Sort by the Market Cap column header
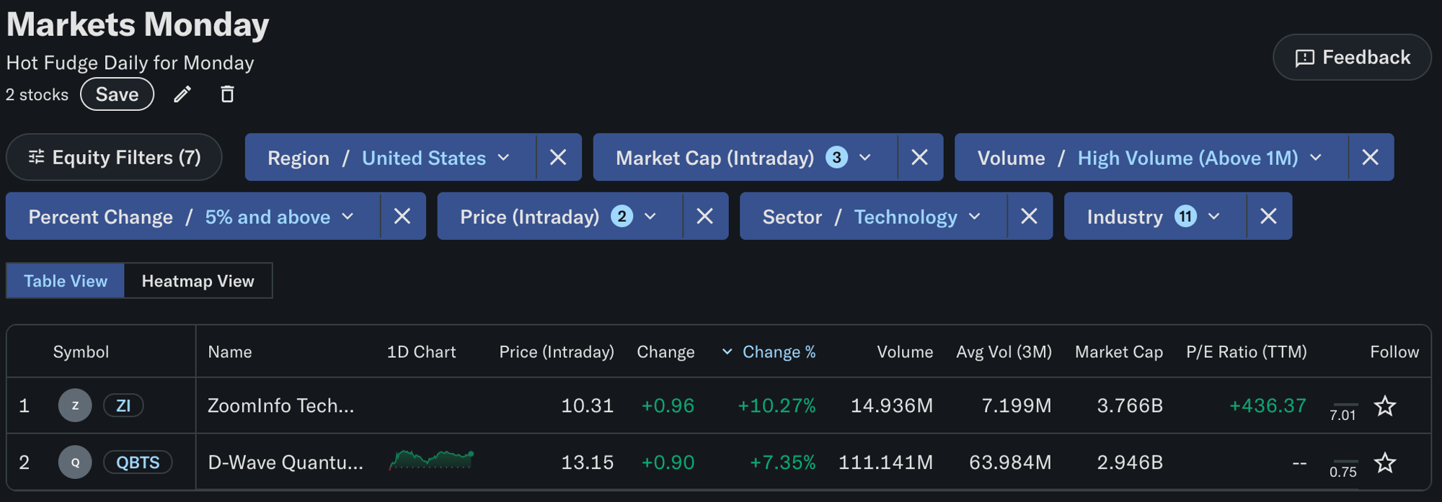Viewport: 1442px width, 502px height. [1119, 352]
